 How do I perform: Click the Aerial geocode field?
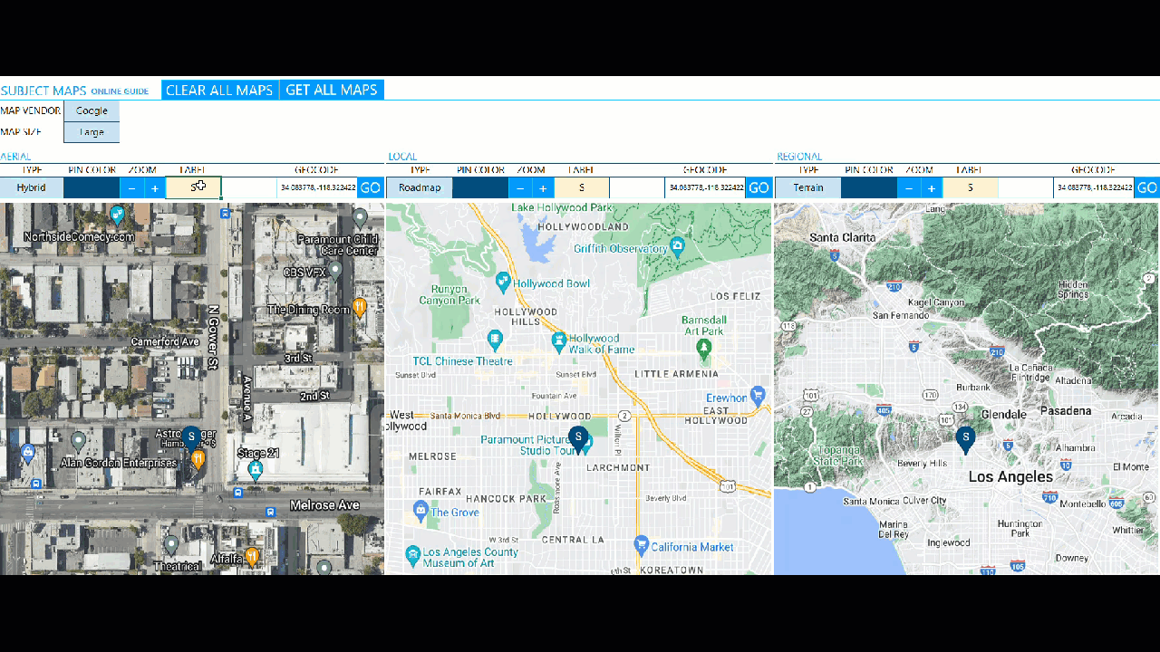tap(317, 187)
